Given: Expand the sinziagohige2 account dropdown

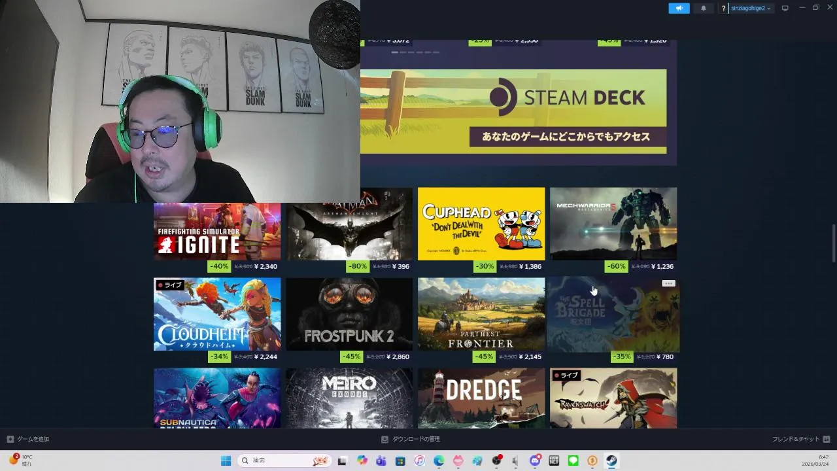Looking at the screenshot, I should pyautogui.click(x=751, y=8).
